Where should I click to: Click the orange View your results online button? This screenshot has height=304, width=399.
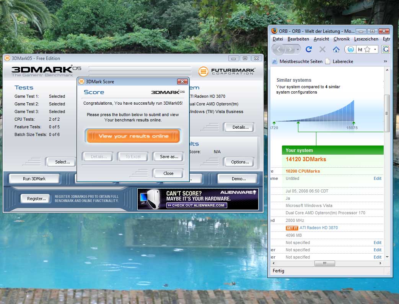(x=134, y=136)
